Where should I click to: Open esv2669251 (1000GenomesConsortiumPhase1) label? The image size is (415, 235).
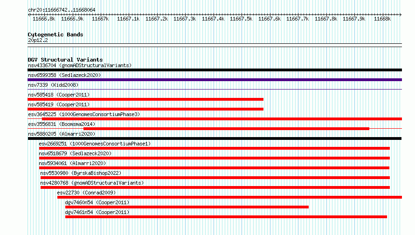(x=95, y=144)
